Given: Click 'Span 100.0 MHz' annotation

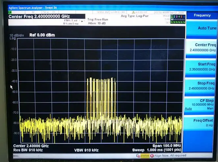Looking at the screenshot, I should tap(167, 146).
